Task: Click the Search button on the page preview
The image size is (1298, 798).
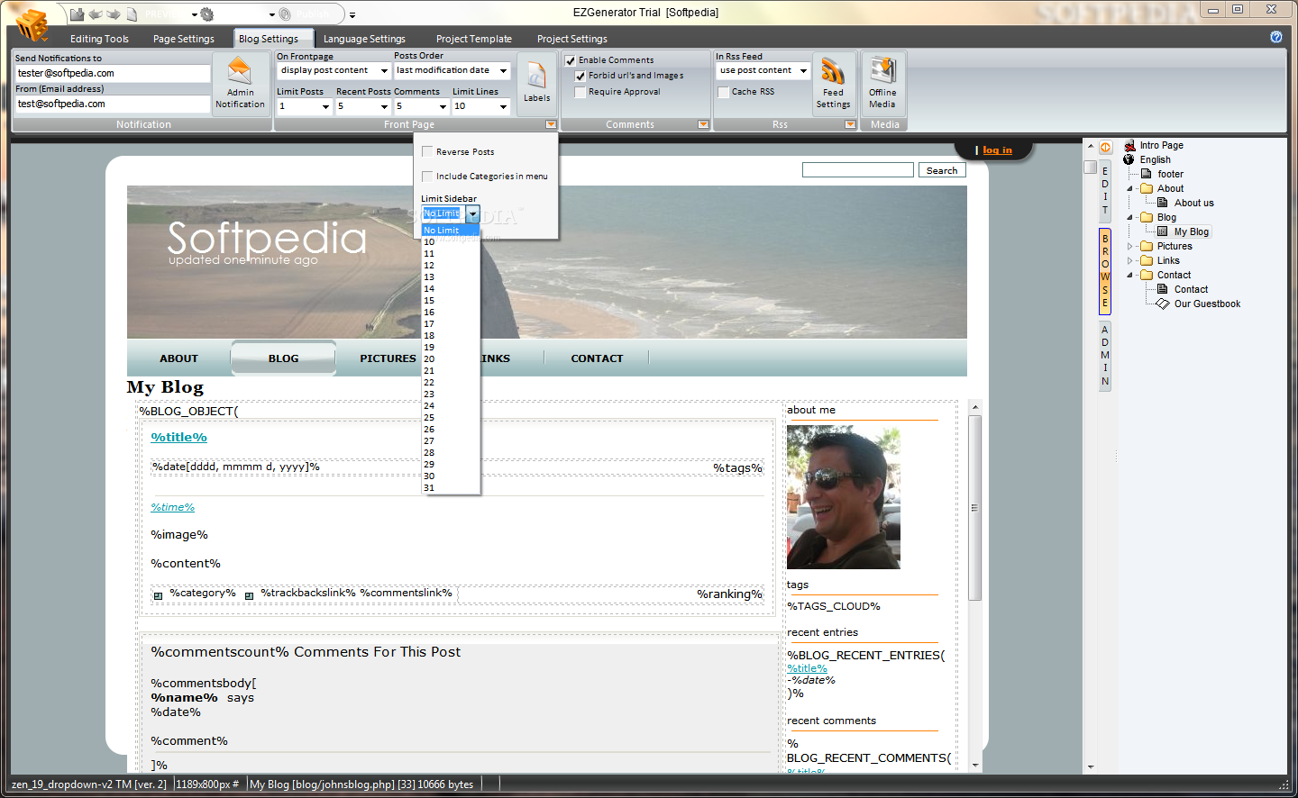Action: 942,170
